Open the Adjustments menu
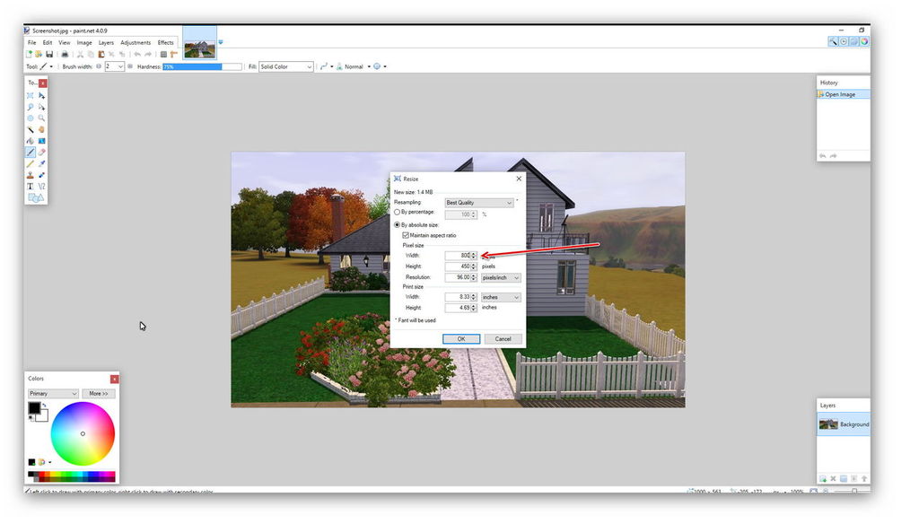919x524 pixels. click(136, 42)
